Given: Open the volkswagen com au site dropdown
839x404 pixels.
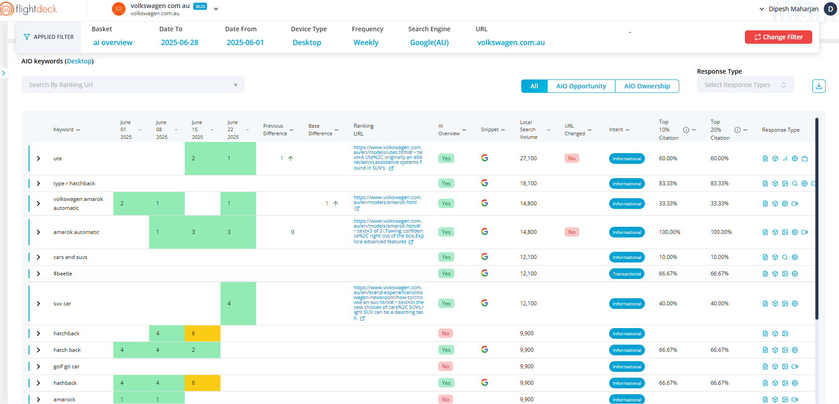Looking at the screenshot, I should (x=216, y=8).
